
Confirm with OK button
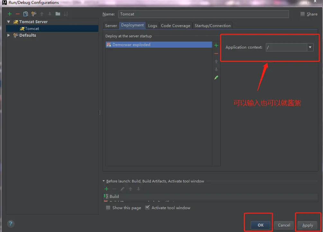260,225
